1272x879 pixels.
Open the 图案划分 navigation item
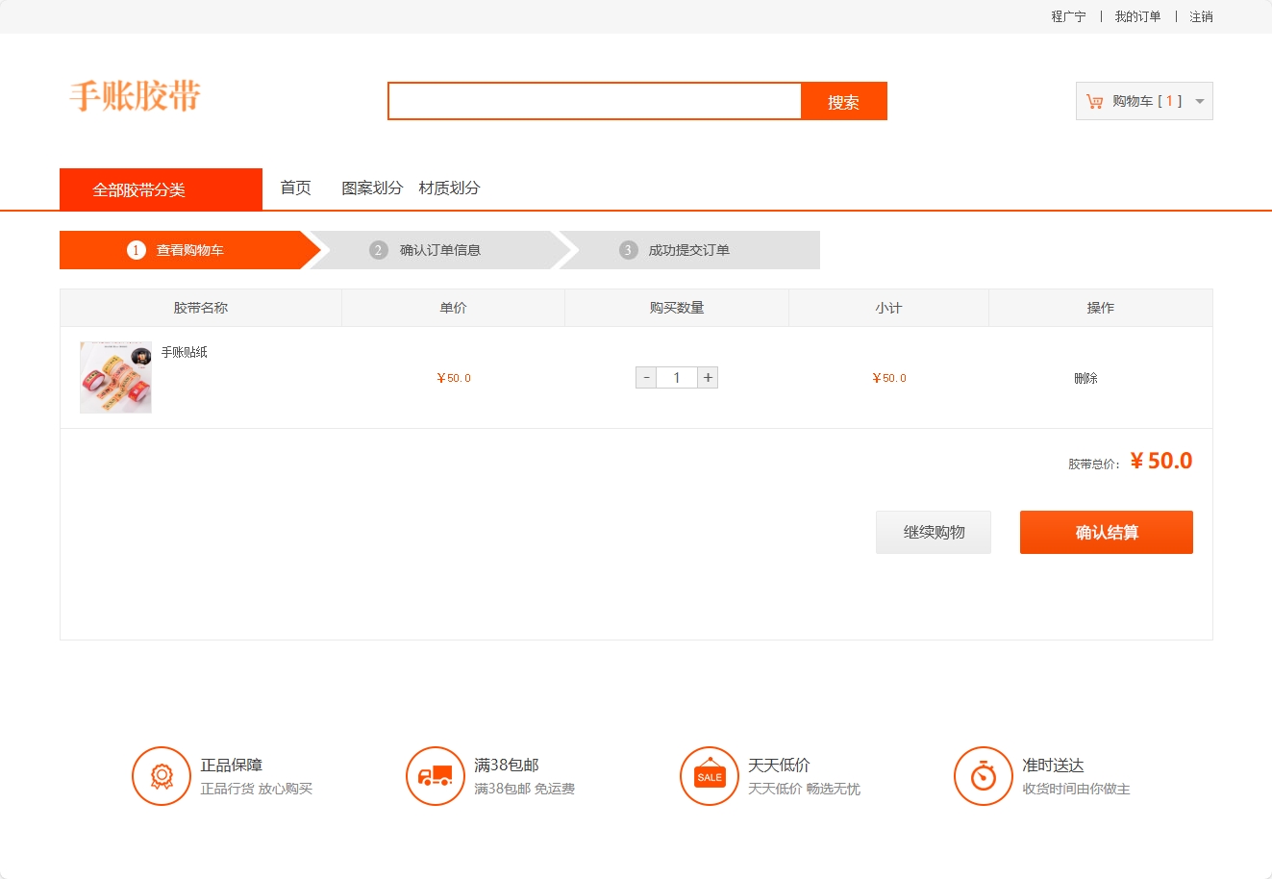click(x=371, y=188)
